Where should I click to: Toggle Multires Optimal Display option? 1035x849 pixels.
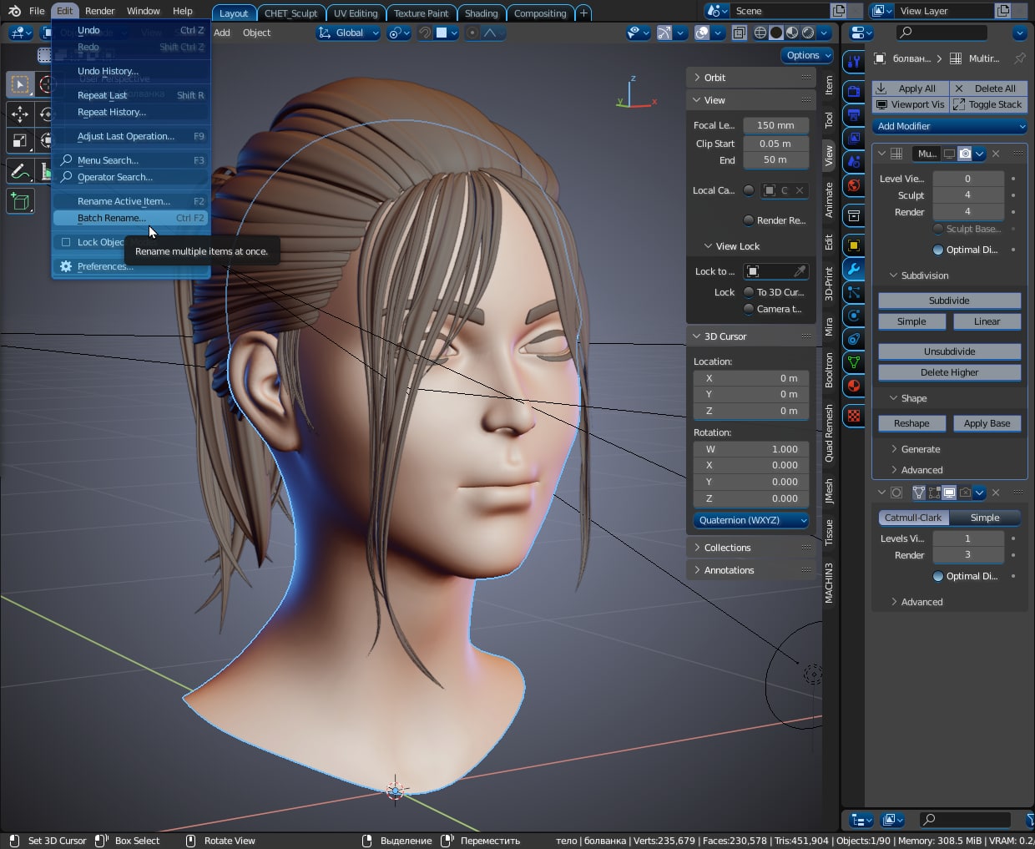938,250
